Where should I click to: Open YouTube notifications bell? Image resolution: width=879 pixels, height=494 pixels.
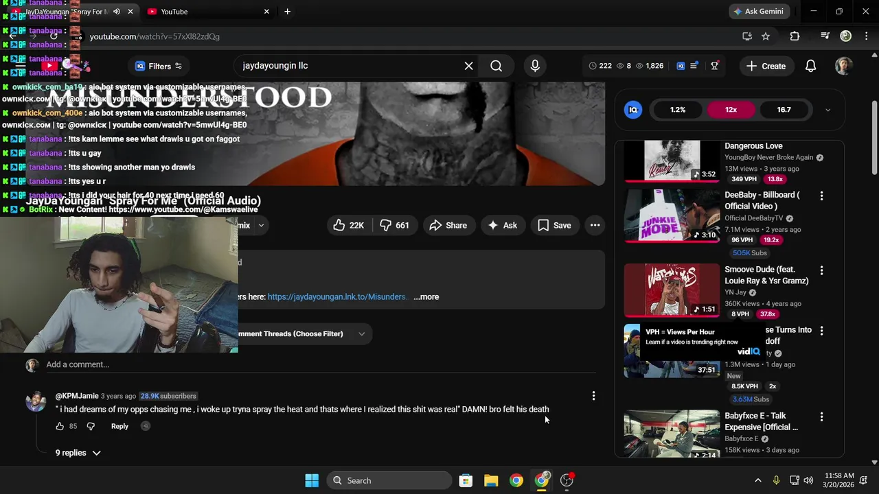[810, 66]
